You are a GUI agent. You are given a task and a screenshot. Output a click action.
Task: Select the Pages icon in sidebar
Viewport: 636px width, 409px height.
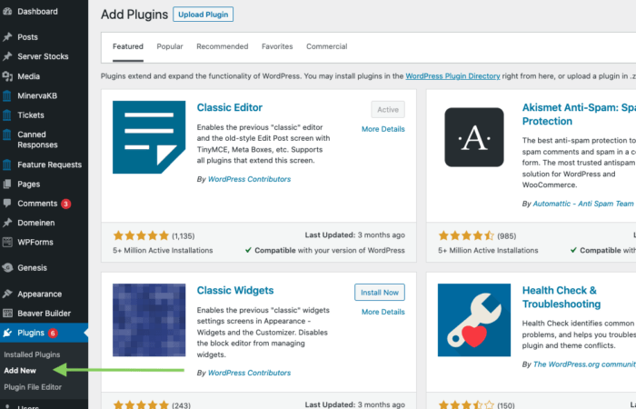[x=8, y=184]
